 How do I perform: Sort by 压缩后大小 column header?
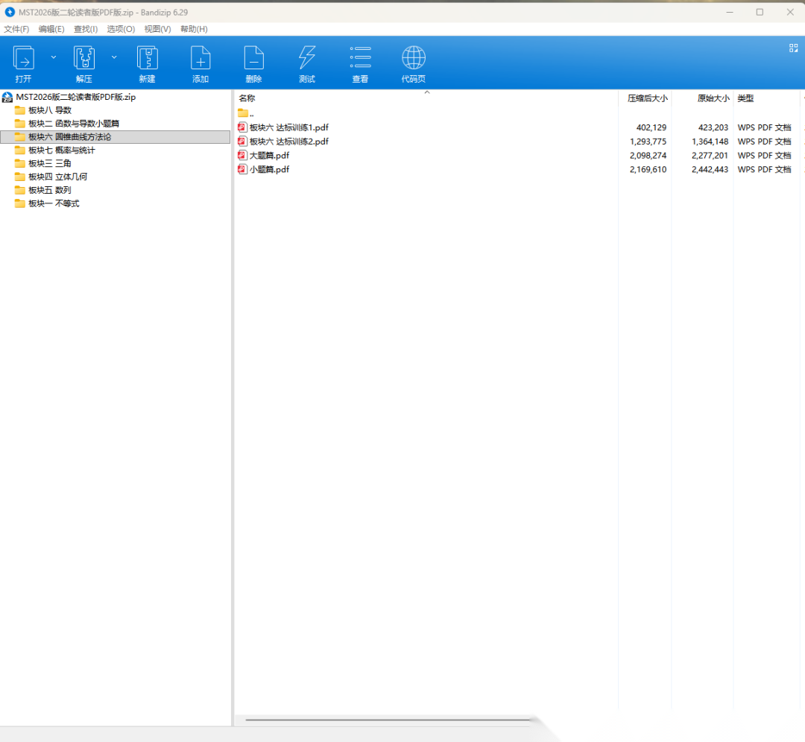pyautogui.click(x=647, y=98)
